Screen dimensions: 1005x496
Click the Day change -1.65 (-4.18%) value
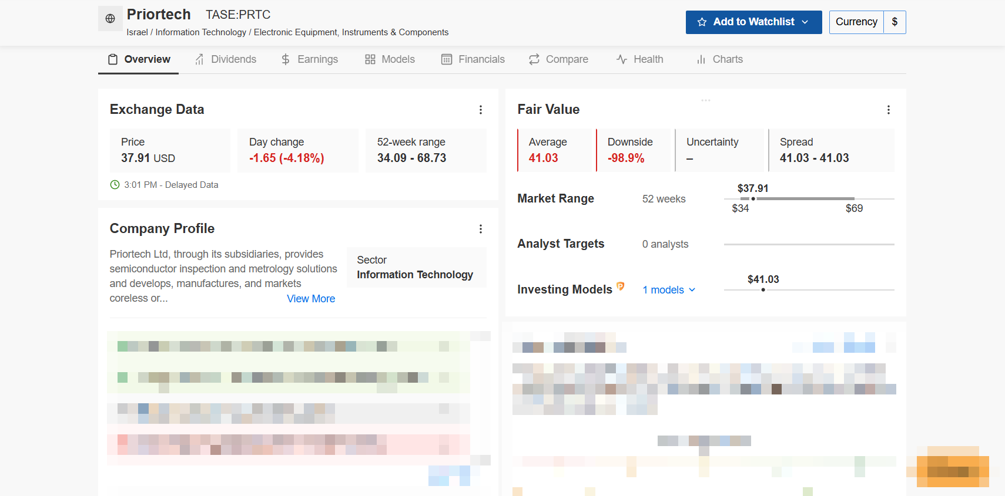point(287,158)
